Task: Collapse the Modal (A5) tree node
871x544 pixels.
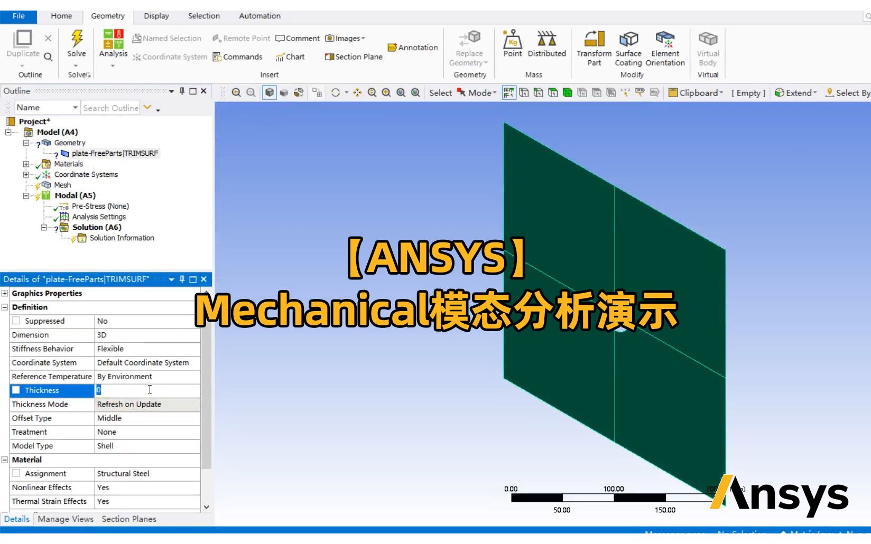Action: pyautogui.click(x=26, y=195)
